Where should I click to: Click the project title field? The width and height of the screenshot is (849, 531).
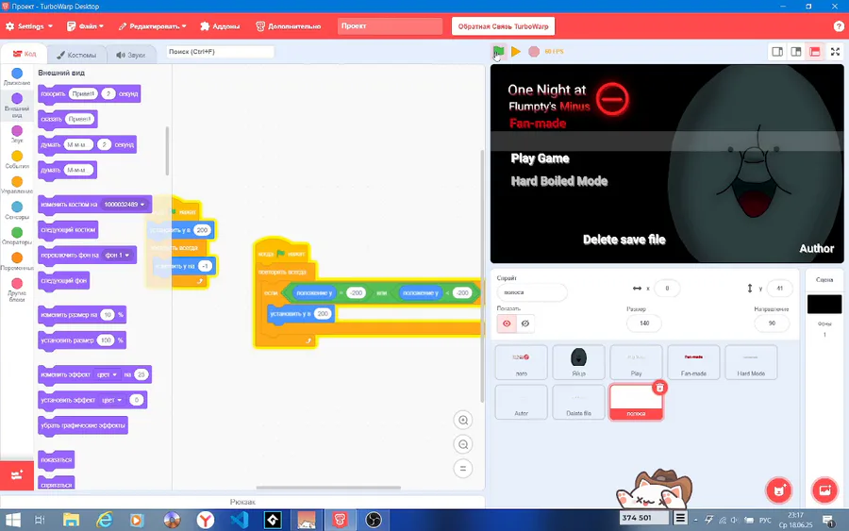pyautogui.click(x=390, y=26)
